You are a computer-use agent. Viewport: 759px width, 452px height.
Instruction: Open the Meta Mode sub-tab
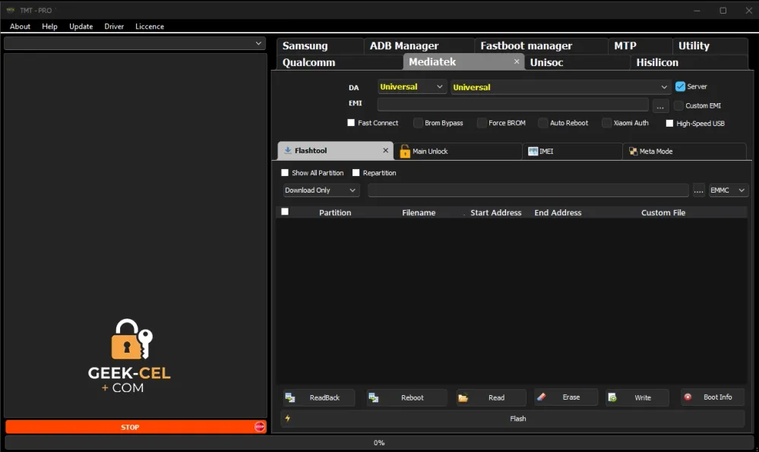[685, 152]
